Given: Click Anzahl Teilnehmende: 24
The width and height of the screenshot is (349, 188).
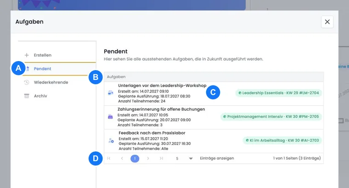Looking at the screenshot, I should pyautogui.click(x=142, y=101).
